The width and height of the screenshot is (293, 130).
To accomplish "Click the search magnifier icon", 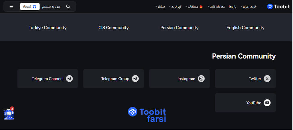I will click(x=68, y=7).
